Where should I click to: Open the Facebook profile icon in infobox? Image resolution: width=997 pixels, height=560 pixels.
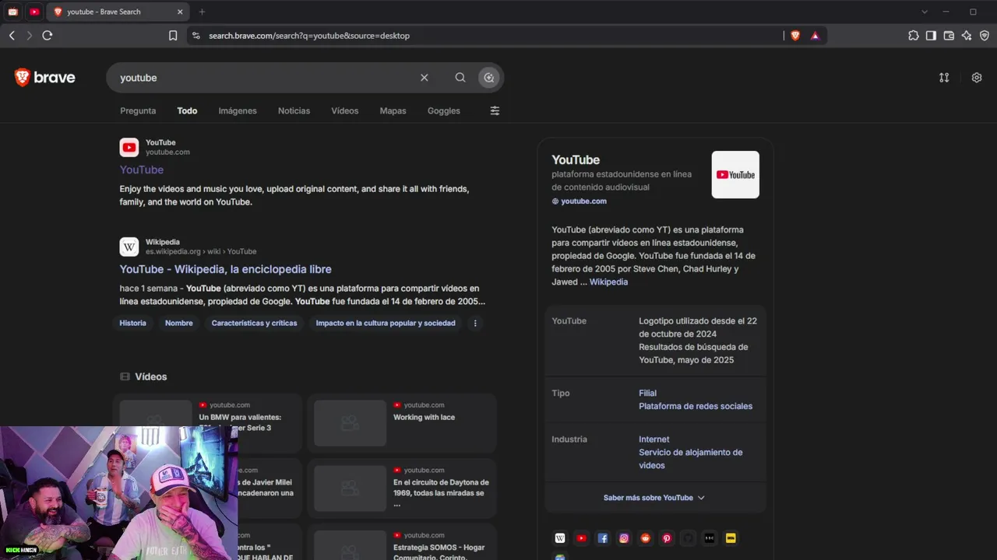(x=603, y=538)
